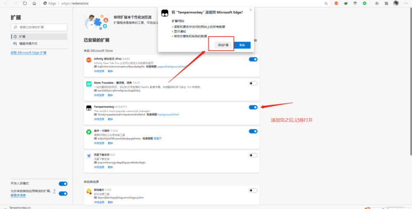
Task: Open 详细信息 for 迅雷下载支持
Action: coord(99,167)
